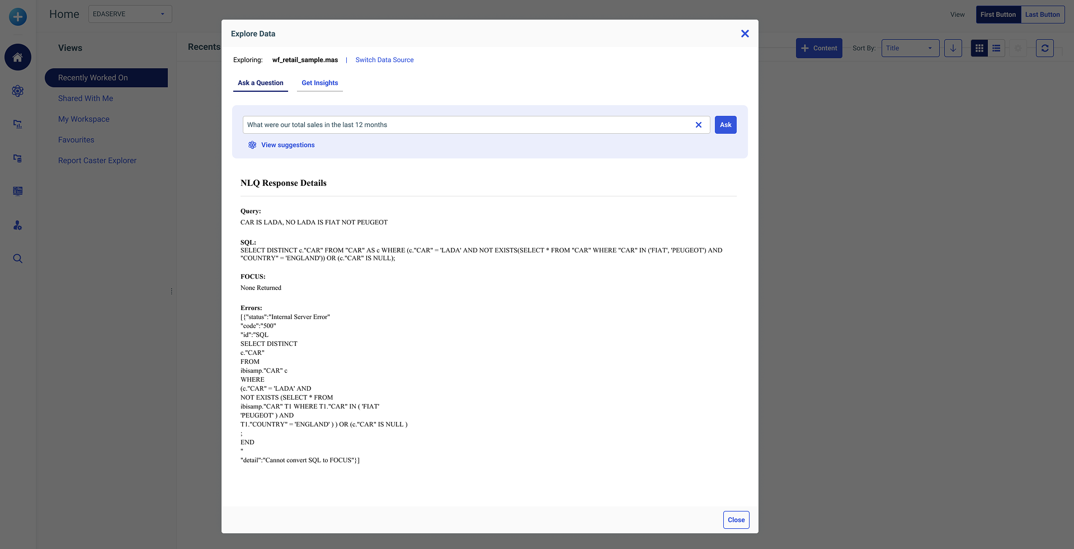Click View suggestions link

tap(288, 145)
